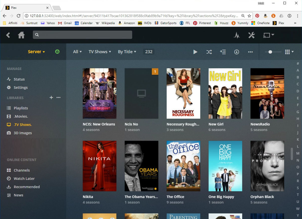This screenshot has height=219, width=302.
Task: Open the All filter dropdown
Action: click(77, 52)
